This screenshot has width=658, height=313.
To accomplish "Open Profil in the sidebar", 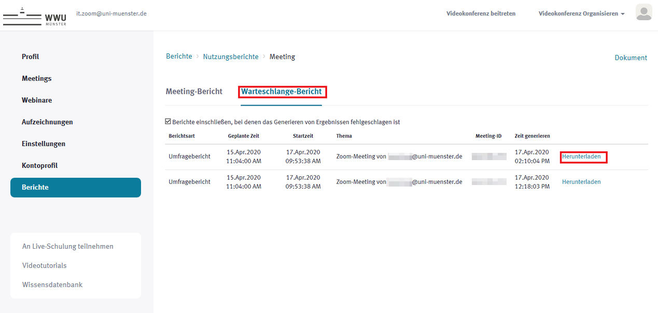I will [31, 57].
